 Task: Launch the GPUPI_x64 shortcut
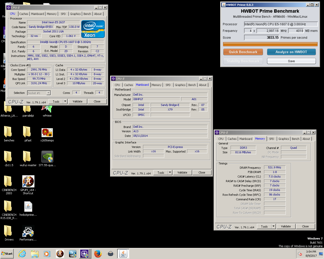pyautogui.click(x=28, y=185)
